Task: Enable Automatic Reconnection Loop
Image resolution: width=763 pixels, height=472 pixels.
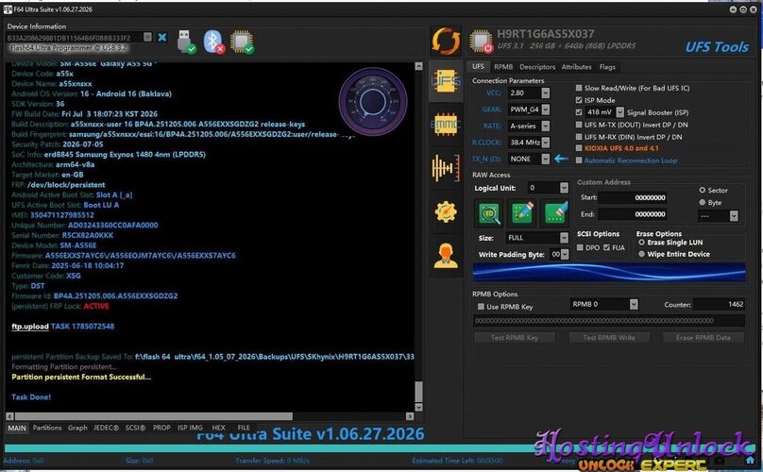Action: (579, 160)
